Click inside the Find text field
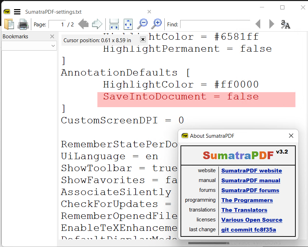This screenshot has width=308, height=247. (x=215, y=24)
